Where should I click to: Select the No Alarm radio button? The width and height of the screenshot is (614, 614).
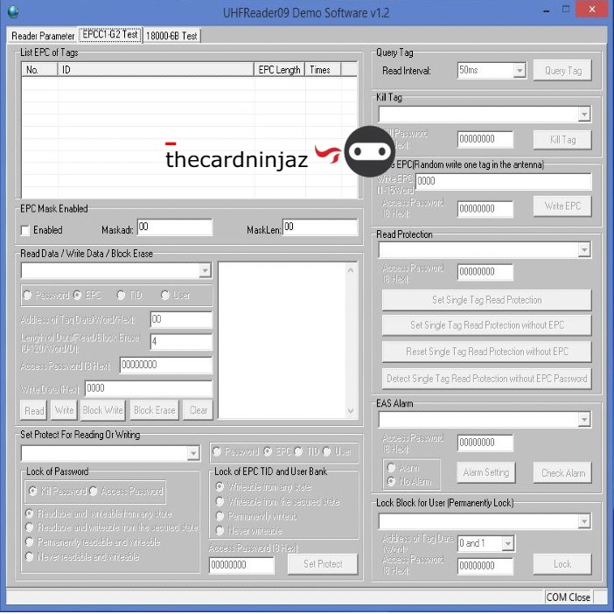pos(391,480)
